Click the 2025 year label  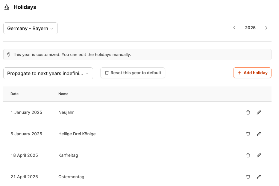[250, 28]
